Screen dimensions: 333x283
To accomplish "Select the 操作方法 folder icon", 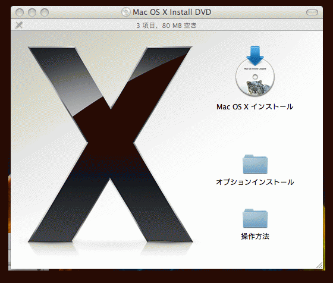I will [255, 218].
